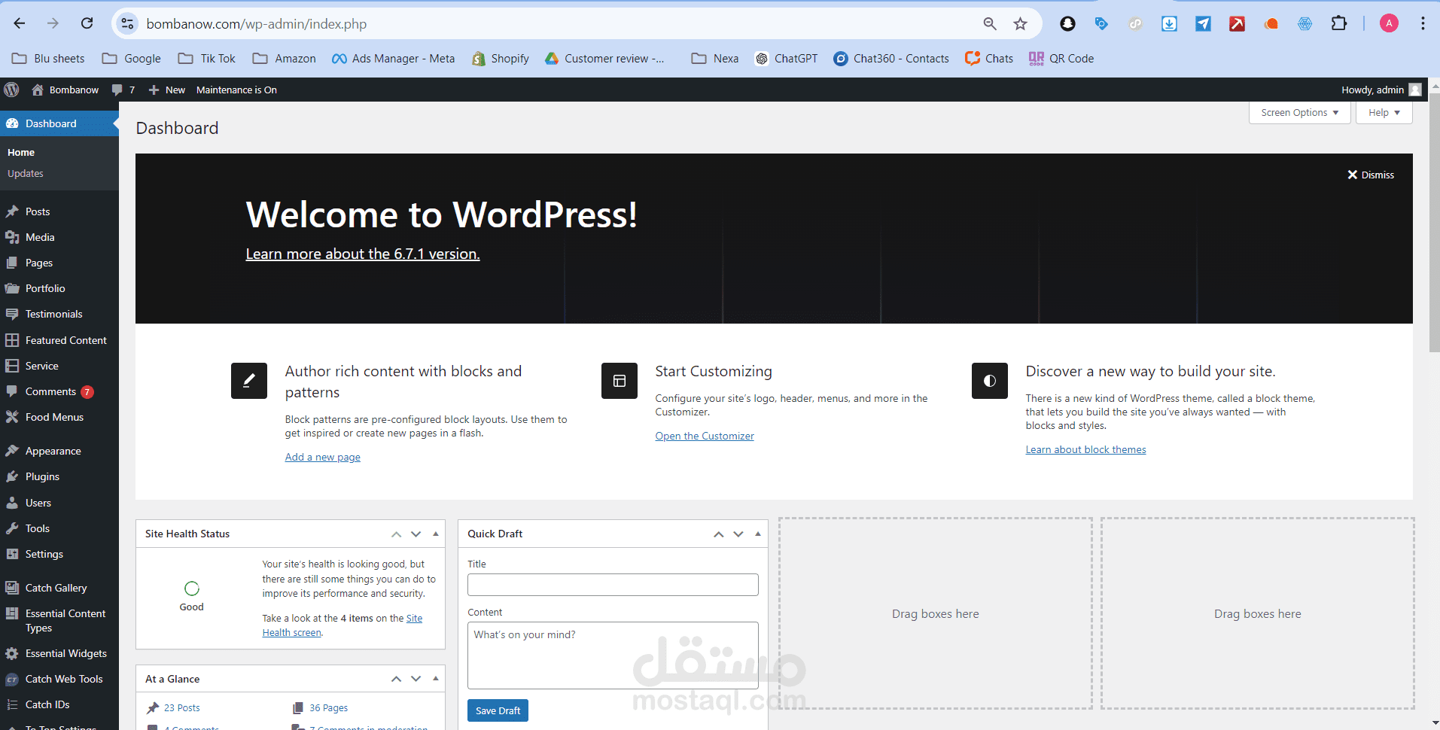Viewport: 1440px width, 730px height.
Task: Open Featured Content grid icon
Action: pyautogui.click(x=12, y=340)
